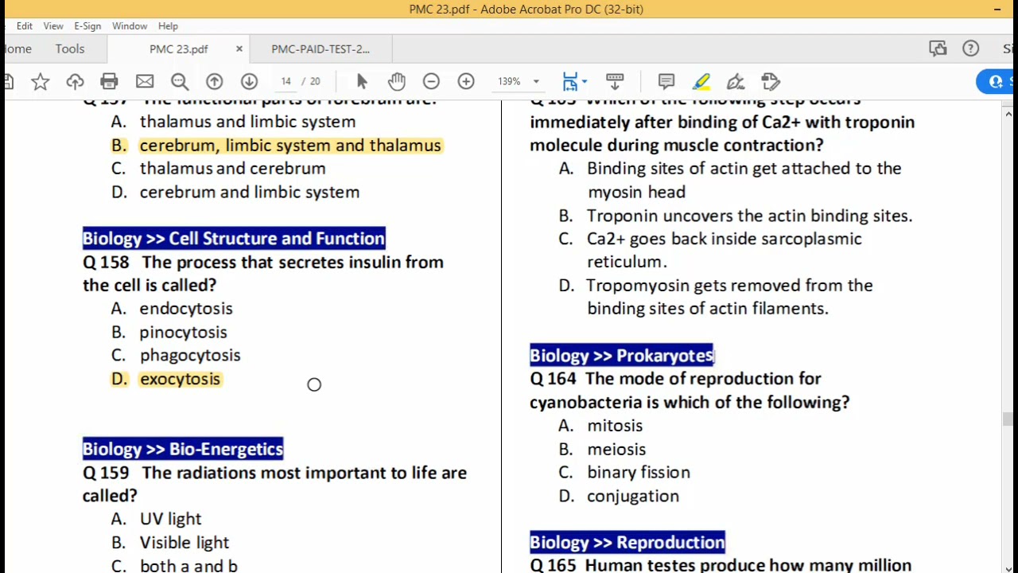Click heading 'Biology >> Reproduction'

(x=628, y=543)
